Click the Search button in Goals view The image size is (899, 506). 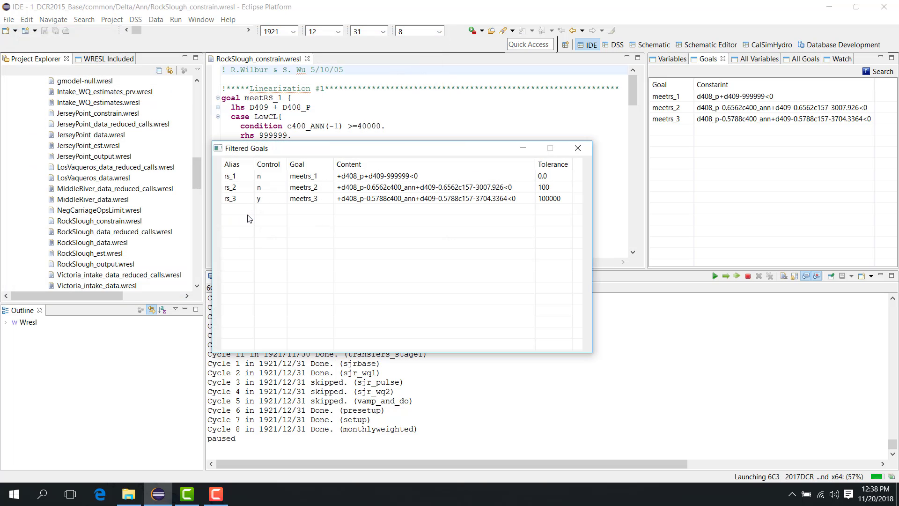pos(878,71)
